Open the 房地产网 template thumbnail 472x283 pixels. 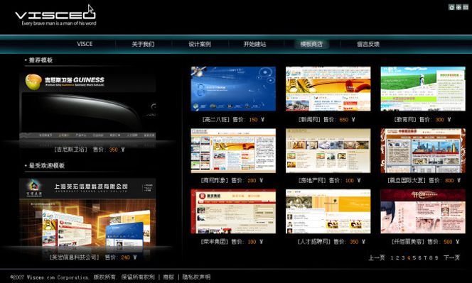328,151
